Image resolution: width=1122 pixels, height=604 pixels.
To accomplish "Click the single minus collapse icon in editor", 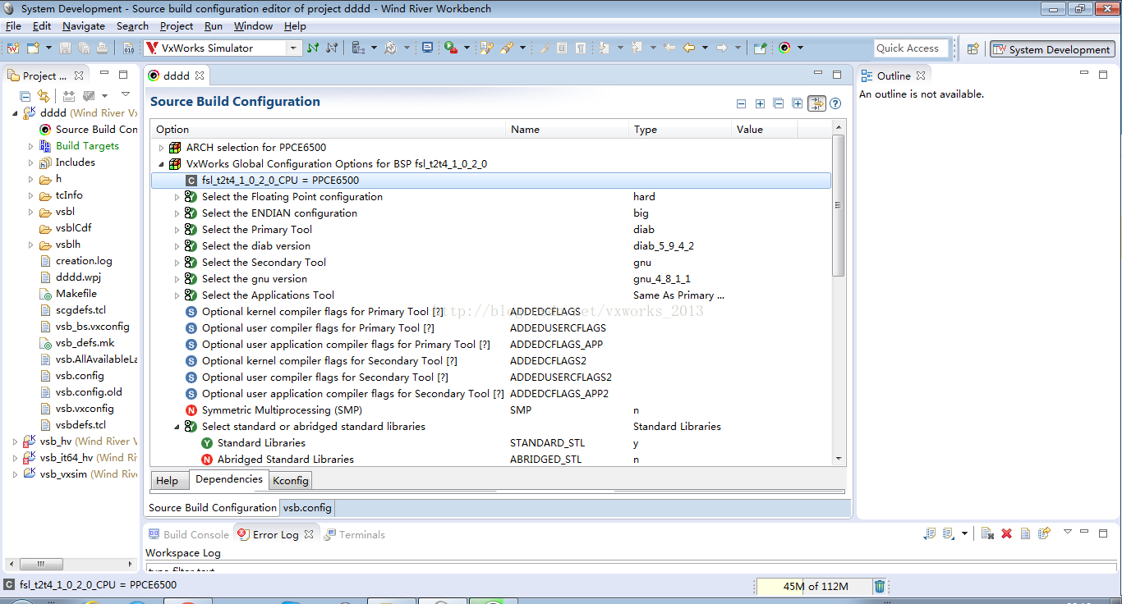I will 741,103.
